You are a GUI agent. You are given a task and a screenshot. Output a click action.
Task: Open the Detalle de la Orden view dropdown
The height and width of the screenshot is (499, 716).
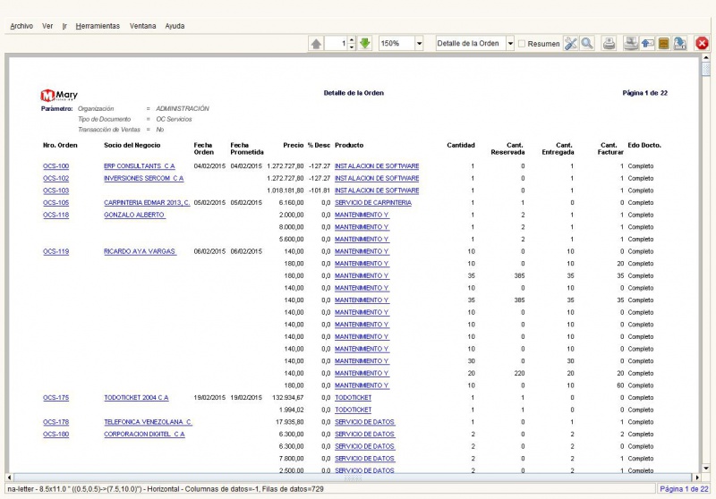510,44
